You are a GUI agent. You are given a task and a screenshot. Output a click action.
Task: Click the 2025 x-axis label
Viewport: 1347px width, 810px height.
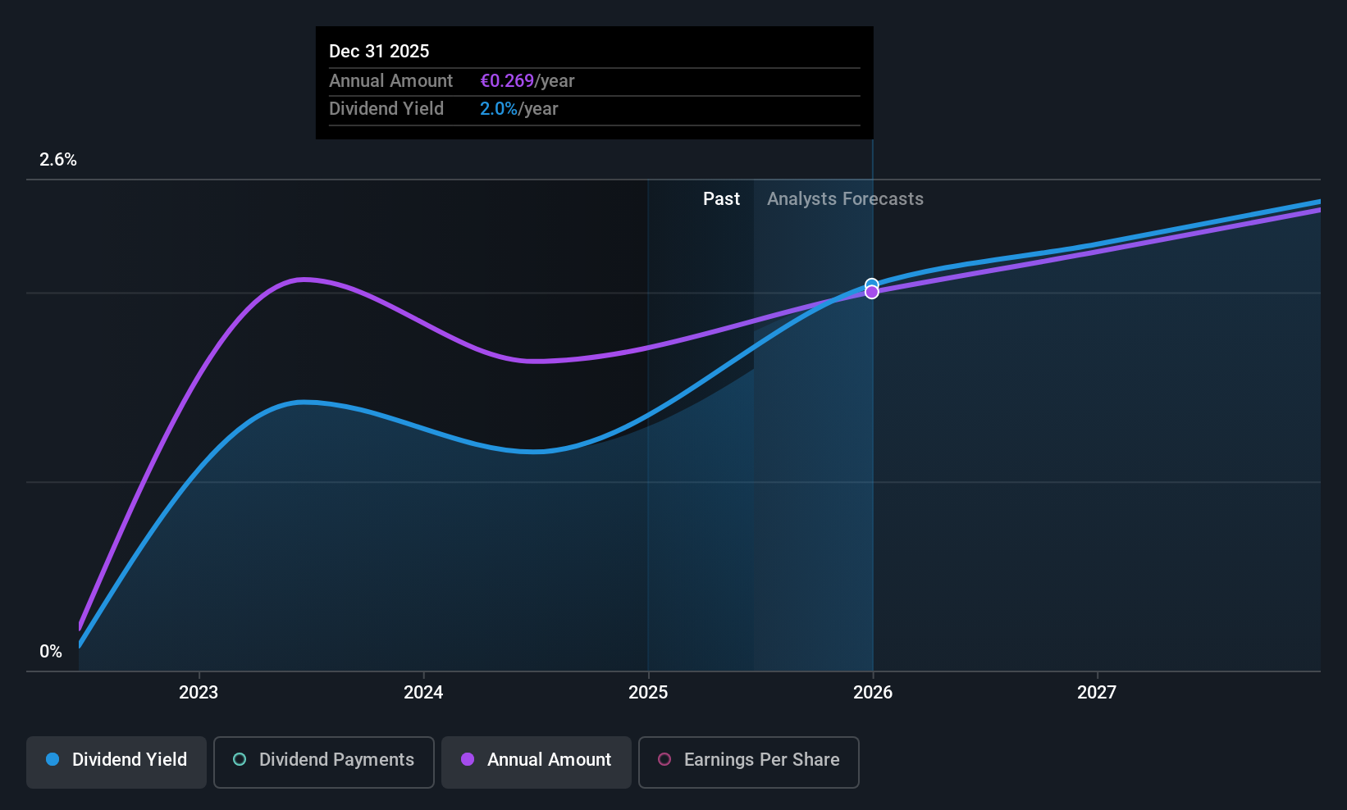(648, 693)
